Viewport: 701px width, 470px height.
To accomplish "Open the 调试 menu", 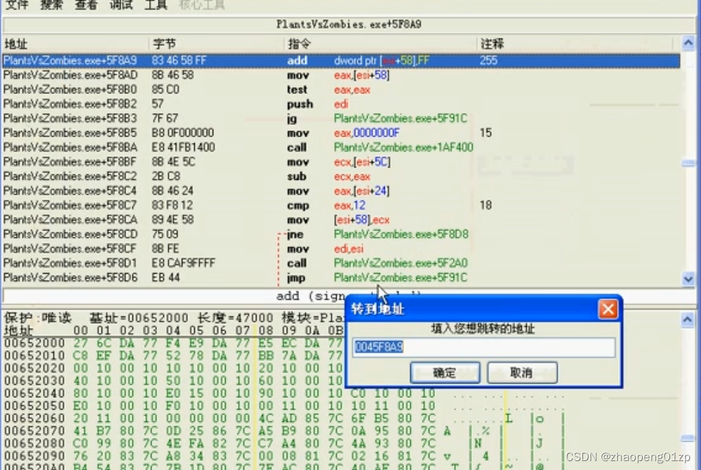I will [121, 5].
